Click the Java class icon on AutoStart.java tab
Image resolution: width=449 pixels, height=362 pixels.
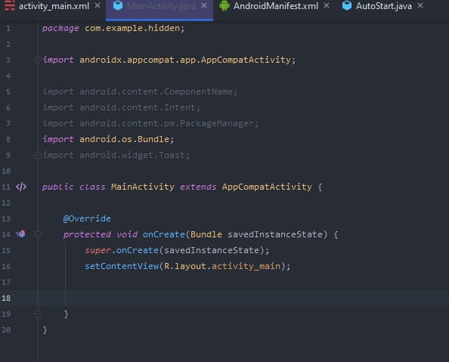347,5
